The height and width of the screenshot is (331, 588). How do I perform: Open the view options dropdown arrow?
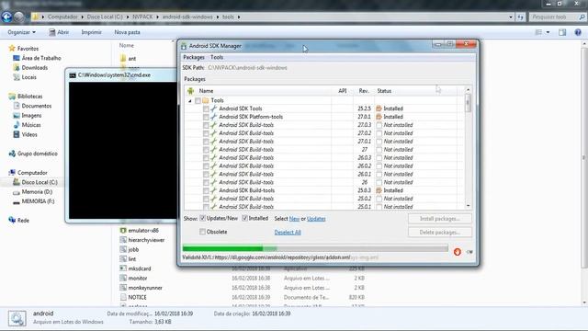point(548,32)
